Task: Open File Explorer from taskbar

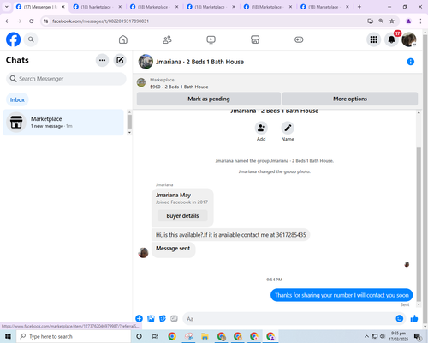Action: click(x=205, y=336)
